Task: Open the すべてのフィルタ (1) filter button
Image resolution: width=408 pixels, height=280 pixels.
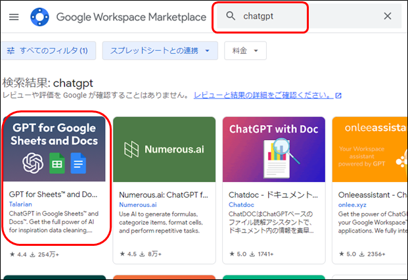Action: coord(49,51)
